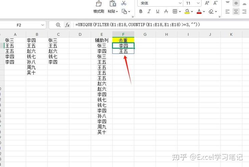Align text left horizontally
The height and width of the screenshot is (167, 249).
tap(228, 11)
